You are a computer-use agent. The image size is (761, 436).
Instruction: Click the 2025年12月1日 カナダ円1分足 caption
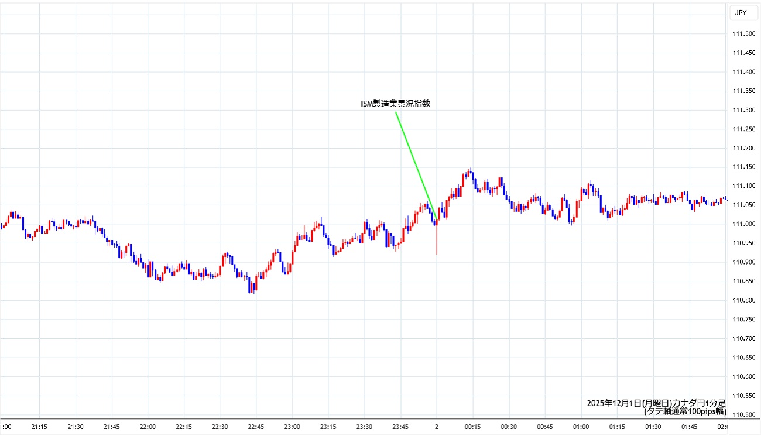[x=656, y=403]
